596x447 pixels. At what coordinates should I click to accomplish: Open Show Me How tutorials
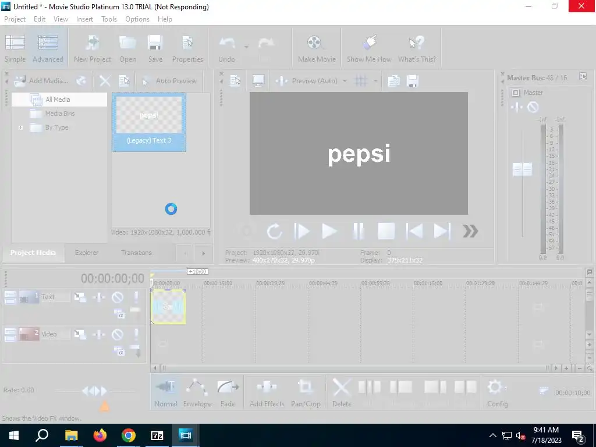[x=369, y=48]
